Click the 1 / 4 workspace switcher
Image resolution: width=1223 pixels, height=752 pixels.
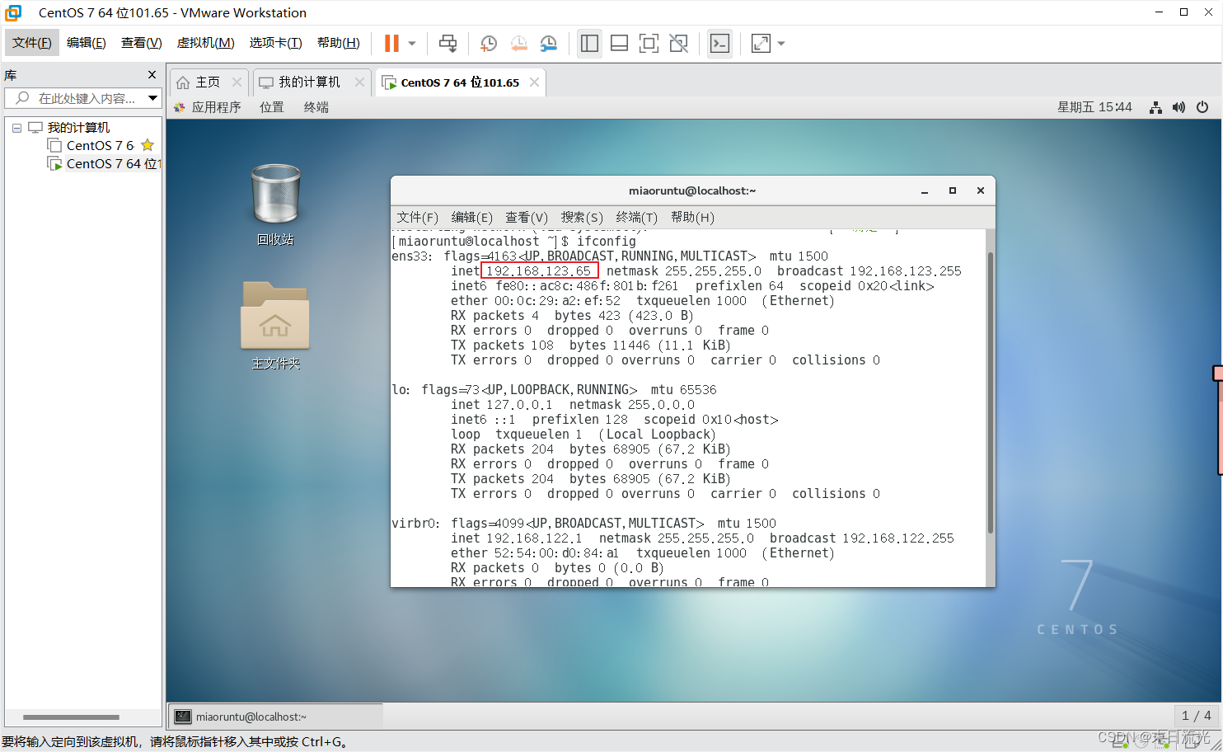coord(1196,716)
